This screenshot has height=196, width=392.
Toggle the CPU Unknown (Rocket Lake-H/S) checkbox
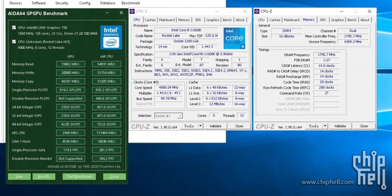coord(14,42)
